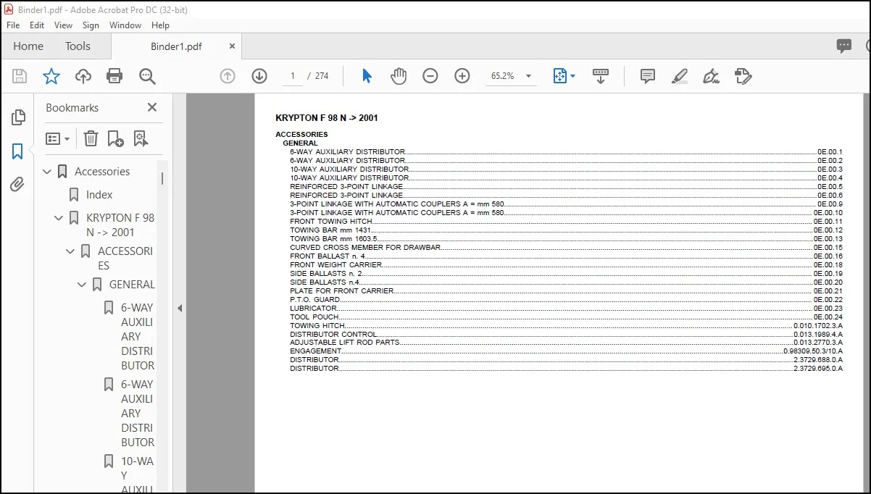Collapse the left navigation pane with the arrow

180,308
